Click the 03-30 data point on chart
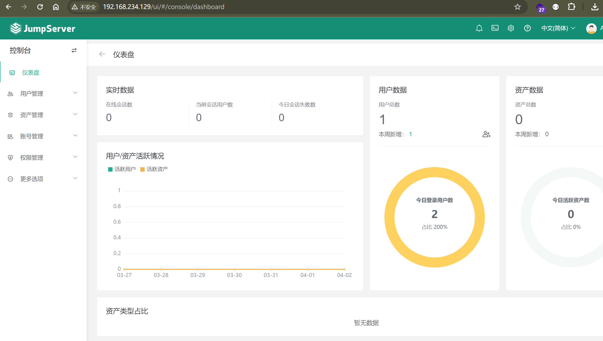The image size is (603, 341). [234, 269]
